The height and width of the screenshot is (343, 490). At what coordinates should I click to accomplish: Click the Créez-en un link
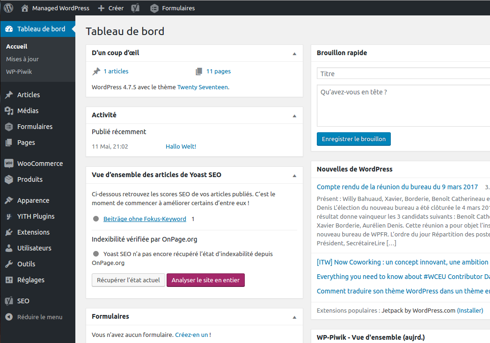coord(191,335)
